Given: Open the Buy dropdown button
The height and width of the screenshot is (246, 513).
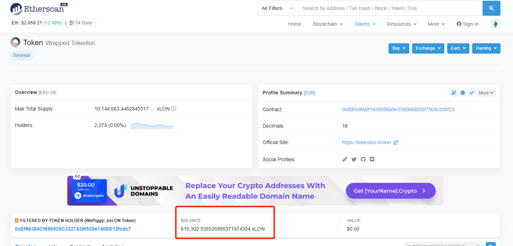Looking at the screenshot, I should coord(399,48).
